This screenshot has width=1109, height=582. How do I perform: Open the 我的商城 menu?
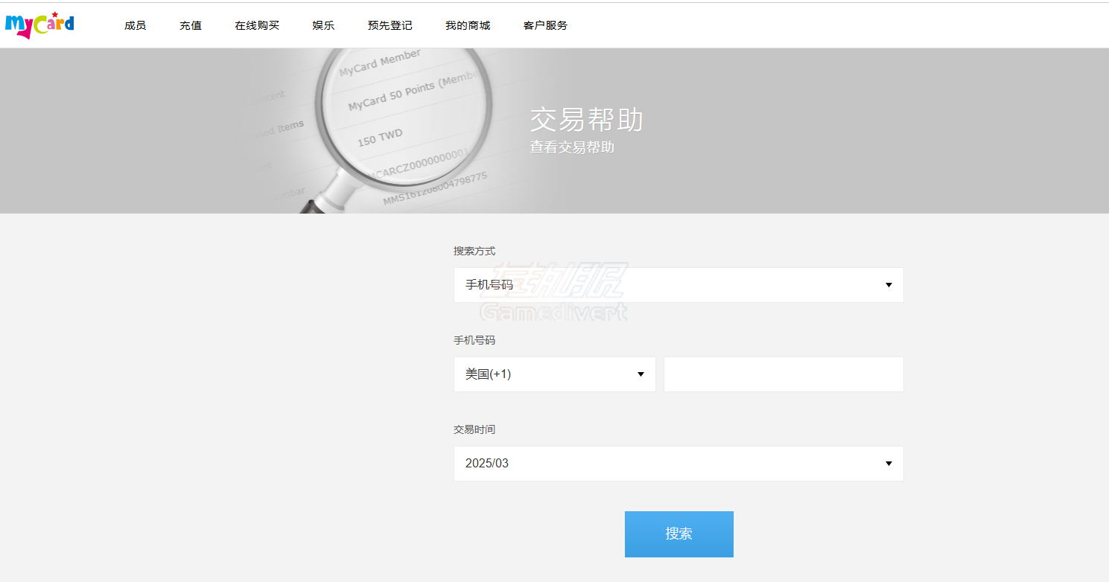pyautogui.click(x=468, y=25)
